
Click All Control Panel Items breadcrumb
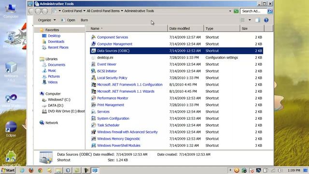[x=103, y=11]
